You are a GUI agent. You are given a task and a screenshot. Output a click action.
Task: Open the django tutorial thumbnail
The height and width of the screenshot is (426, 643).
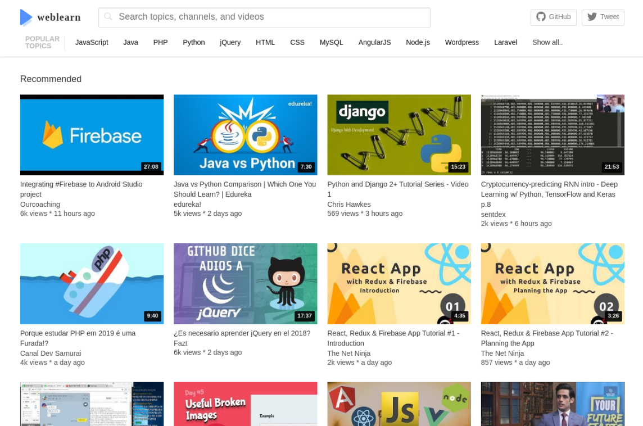click(x=399, y=135)
